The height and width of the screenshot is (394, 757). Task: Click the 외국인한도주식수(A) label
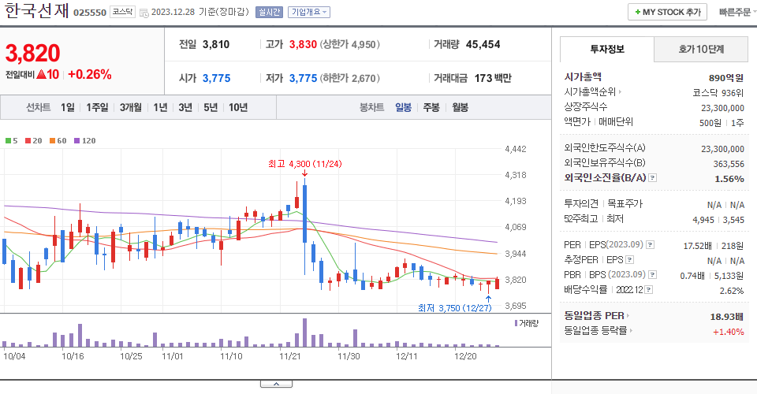(x=605, y=147)
